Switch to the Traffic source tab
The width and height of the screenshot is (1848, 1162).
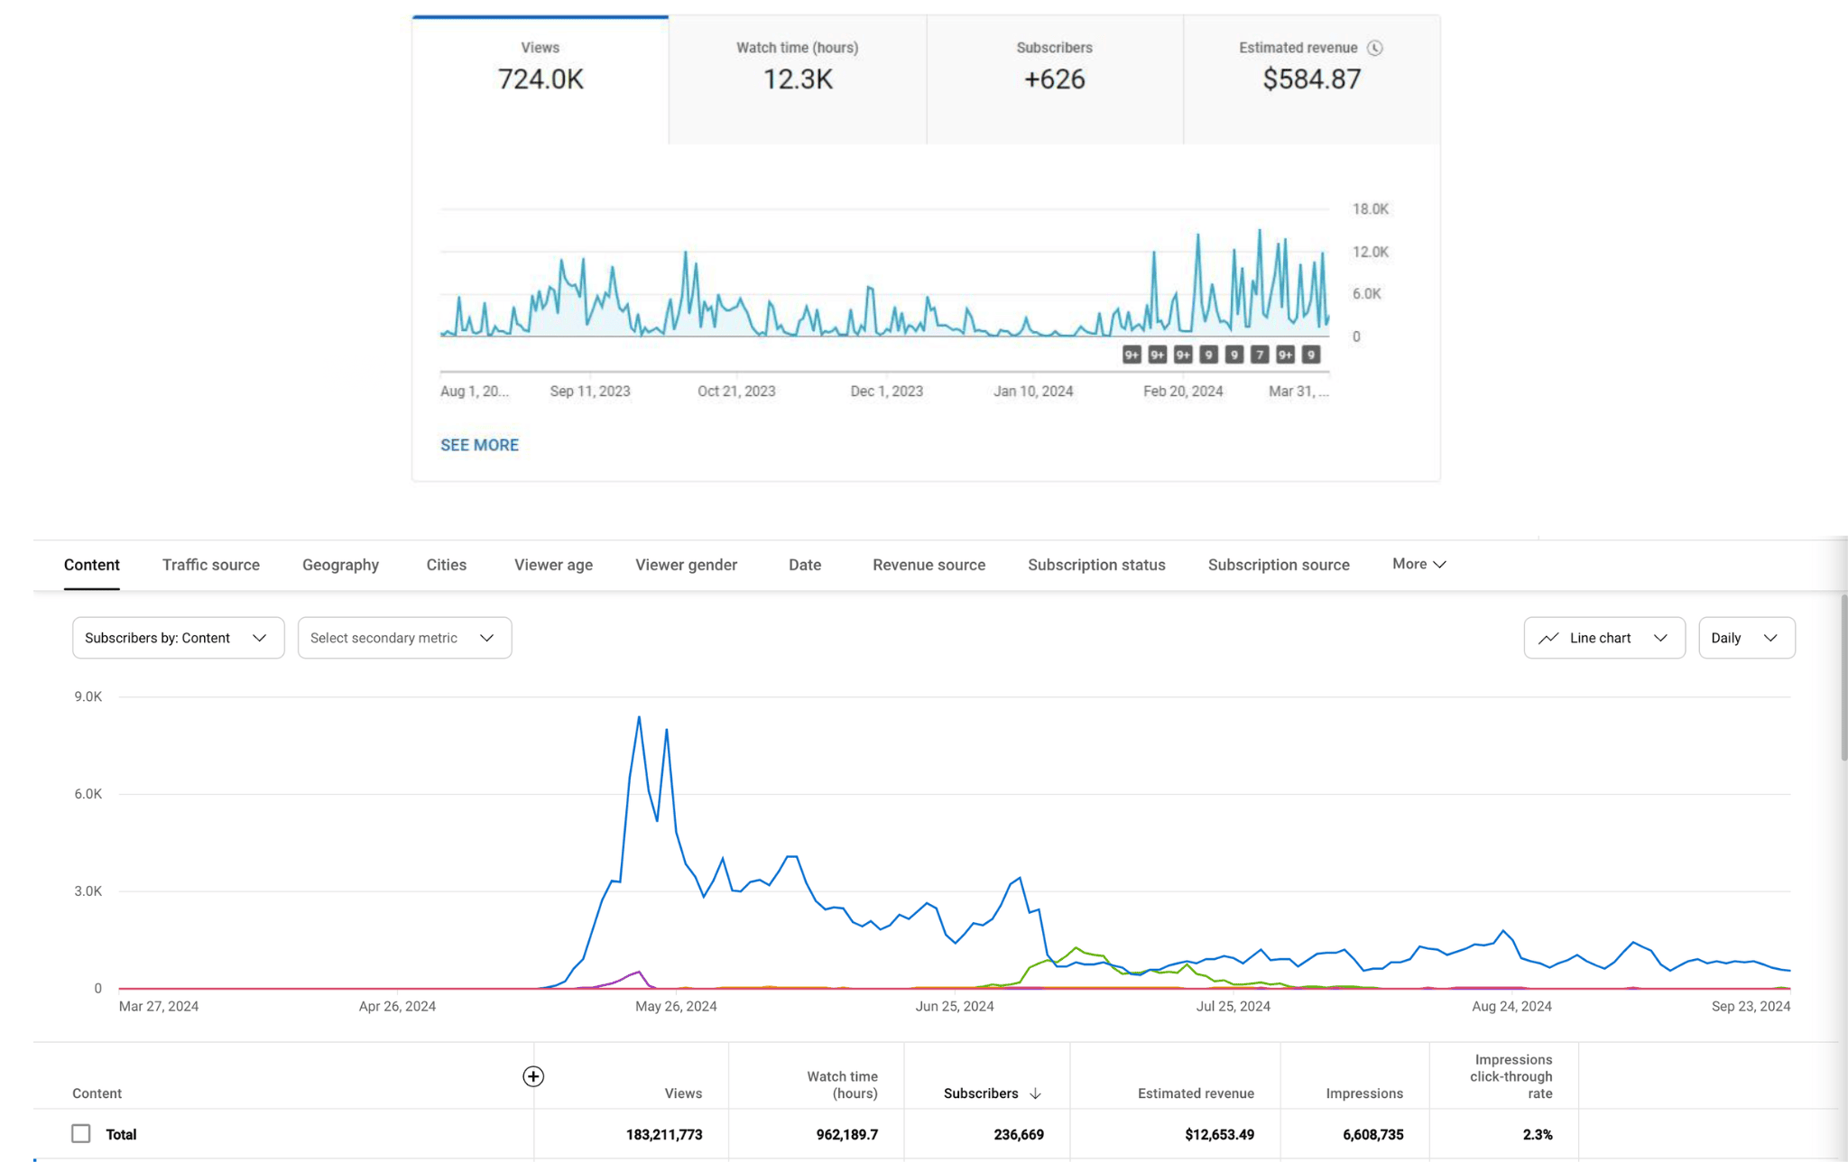[211, 565]
